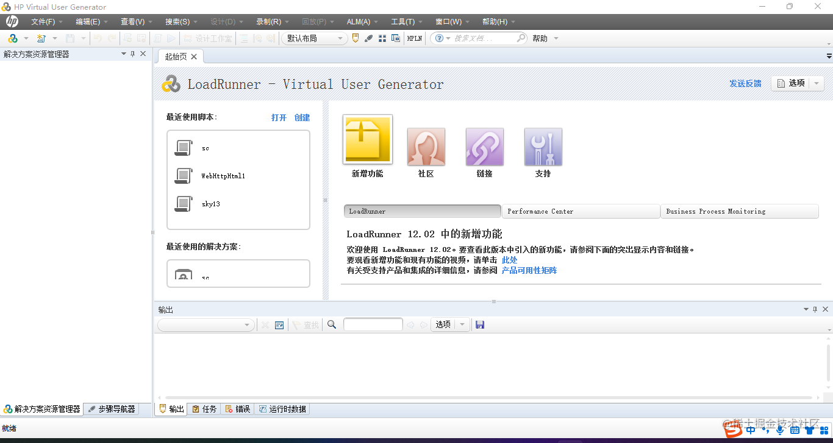
Task: Click the 发送反馈 (Send Feedback) link
Action: pos(745,83)
